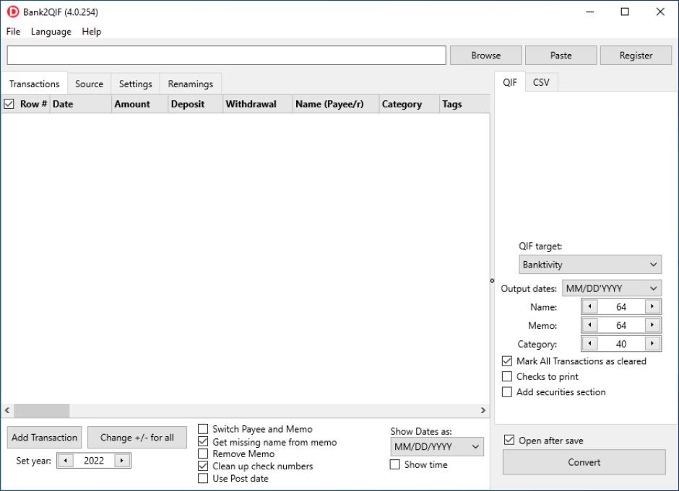Sort by the Tags column header
This screenshot has height=491, width=679.
(x=464, y=104)
